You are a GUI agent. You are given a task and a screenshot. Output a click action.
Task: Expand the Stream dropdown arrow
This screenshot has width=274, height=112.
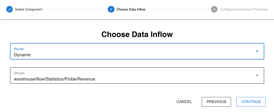point(257,75)
